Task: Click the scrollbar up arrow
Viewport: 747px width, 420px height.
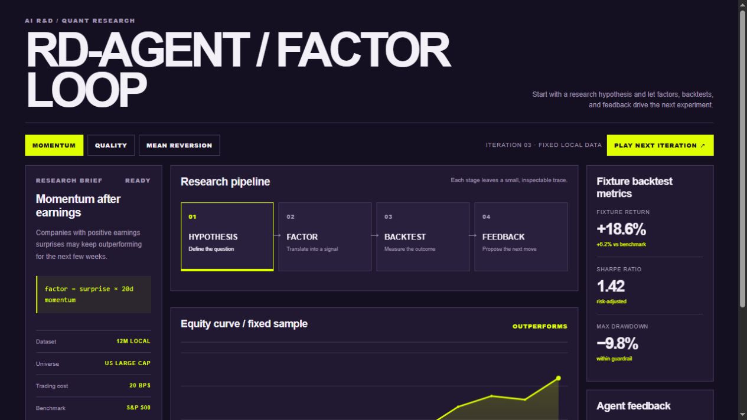Action: 742,5
